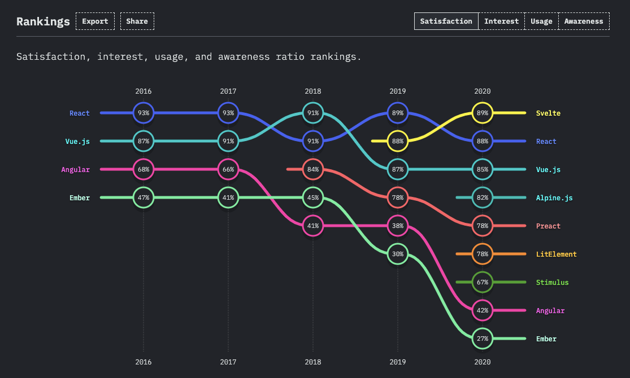Select the Satisfaction tab
The width and height of the screenshot is (630, 378).
pos(446,21)
